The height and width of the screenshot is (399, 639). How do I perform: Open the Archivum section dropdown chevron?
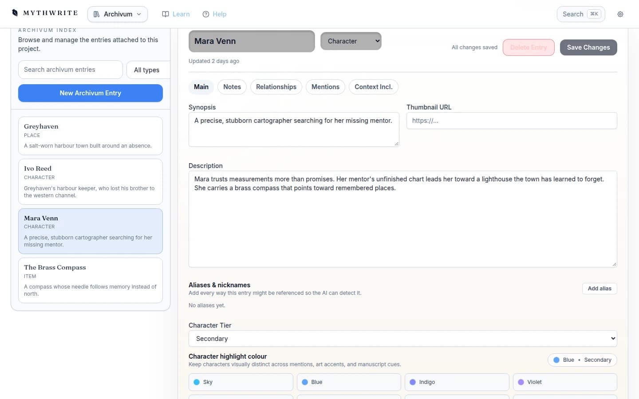point(139,14)
